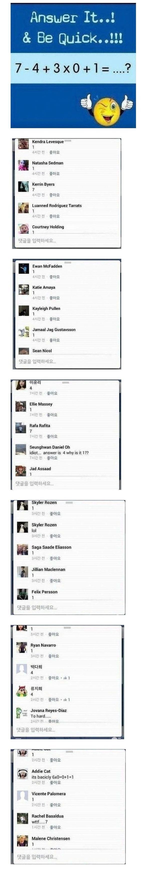Screen dimensions: 149x873
Task: Like Katie Amaya's comment
Action: point(54,298)
